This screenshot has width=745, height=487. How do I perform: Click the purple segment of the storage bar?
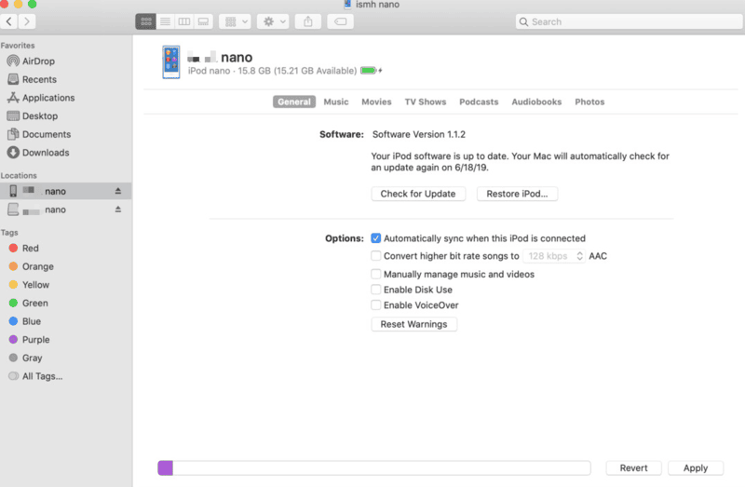pos(166,468)
